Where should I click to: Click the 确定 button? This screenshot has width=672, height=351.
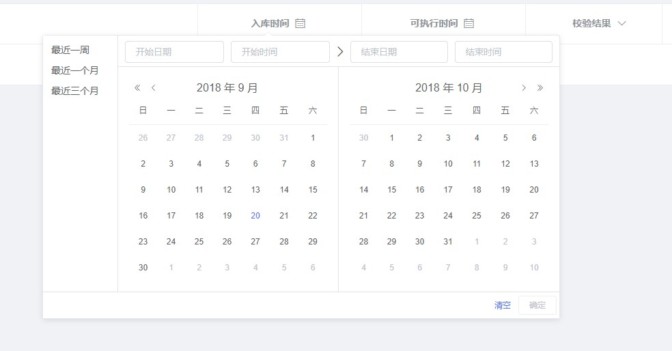537,305
